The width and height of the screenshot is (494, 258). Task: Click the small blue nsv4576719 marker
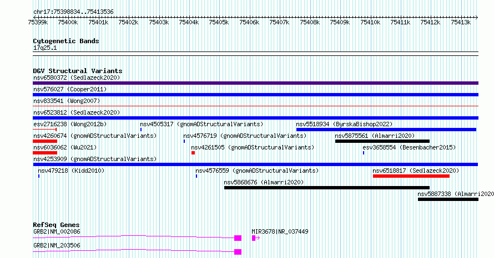pos(184,141)
